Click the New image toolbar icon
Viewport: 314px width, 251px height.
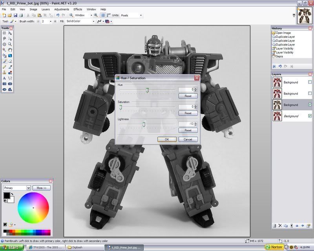click(4, 15)
